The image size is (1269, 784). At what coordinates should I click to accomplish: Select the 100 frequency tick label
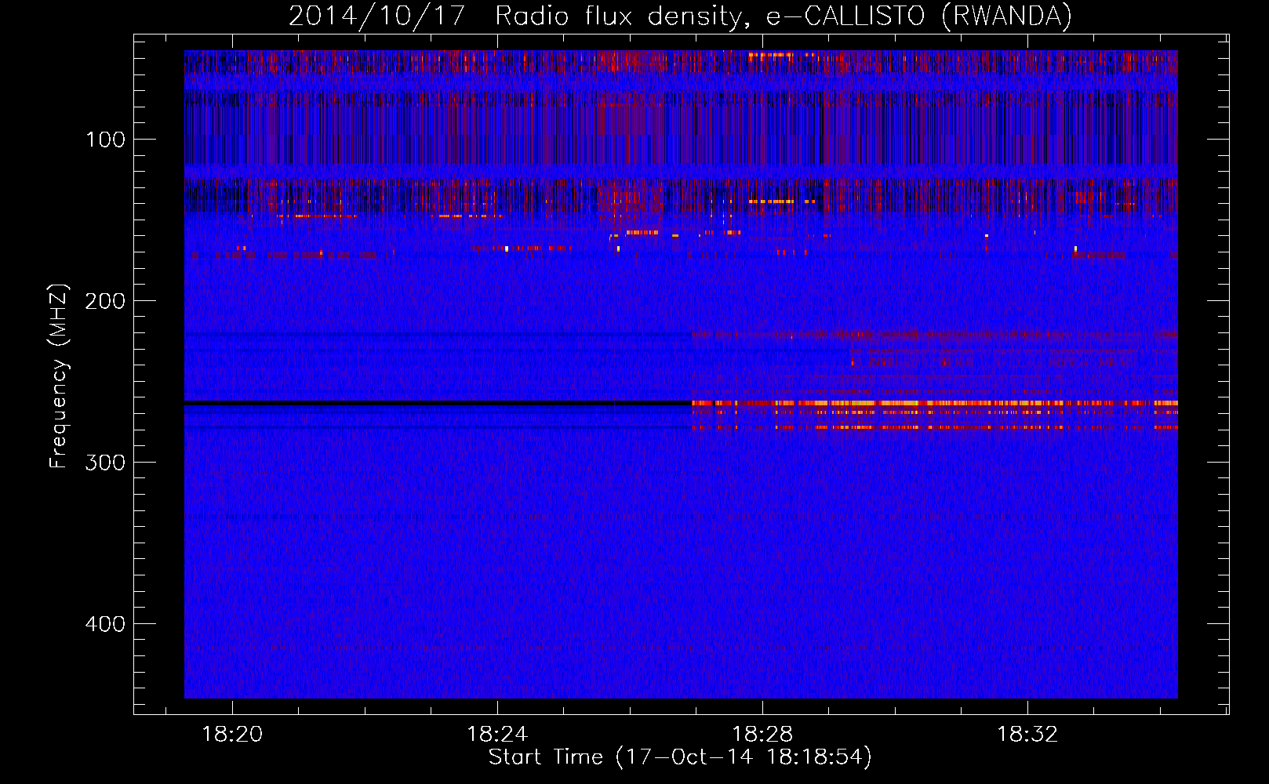(106, 140)
